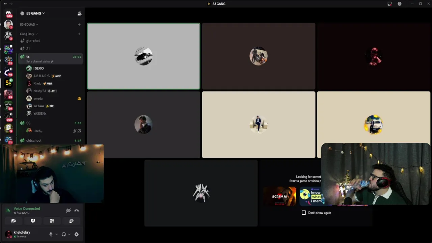Expand the 53 GANG server dropdown
Viewport: 432px width, 243px height.
pyautogui.click(x=35, y=13)
